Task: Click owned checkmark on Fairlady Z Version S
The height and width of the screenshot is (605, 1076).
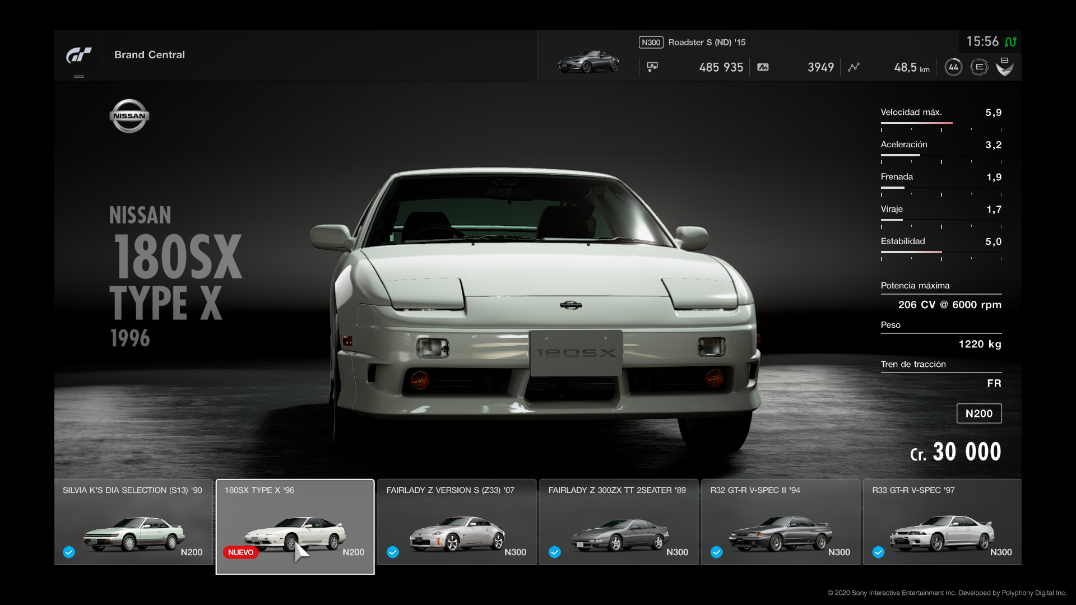Action: [393, 552]
